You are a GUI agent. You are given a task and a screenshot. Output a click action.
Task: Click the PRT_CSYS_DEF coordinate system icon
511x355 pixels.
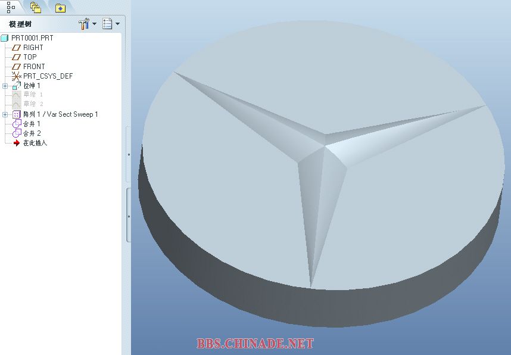coord(16,76)
